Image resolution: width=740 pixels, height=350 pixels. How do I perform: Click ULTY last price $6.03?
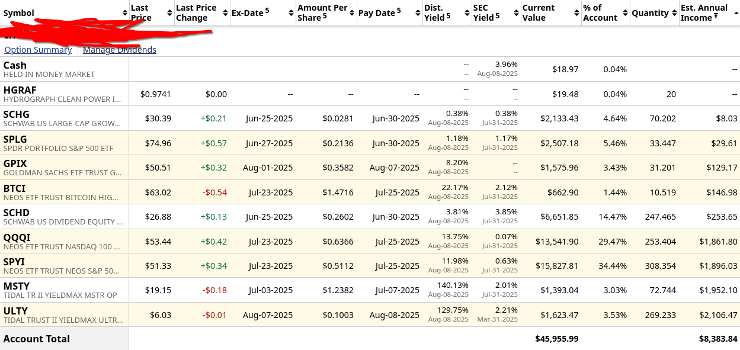point(161,315)
